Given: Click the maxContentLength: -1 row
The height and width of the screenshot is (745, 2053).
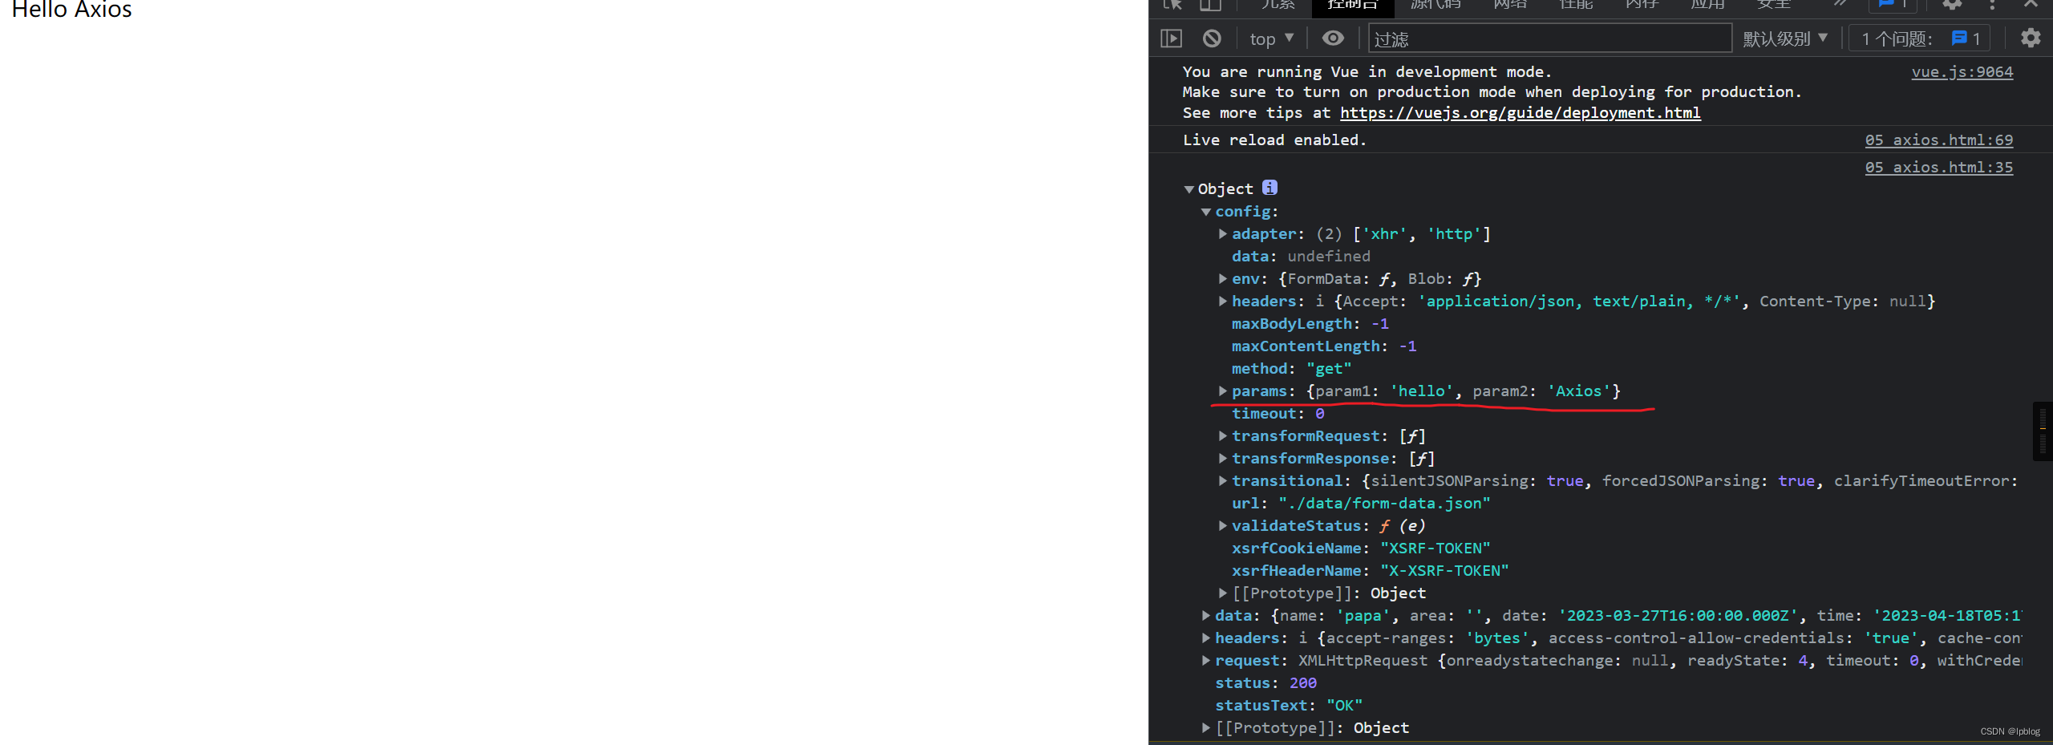Looking at the screenshot, I should (x=1324, y=346).
